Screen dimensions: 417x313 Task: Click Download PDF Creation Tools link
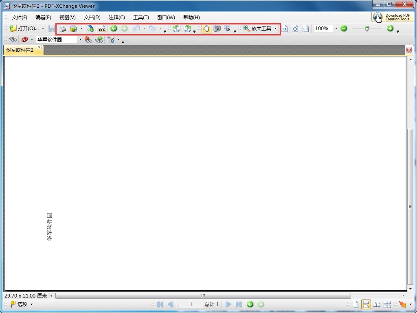point(393,17)
